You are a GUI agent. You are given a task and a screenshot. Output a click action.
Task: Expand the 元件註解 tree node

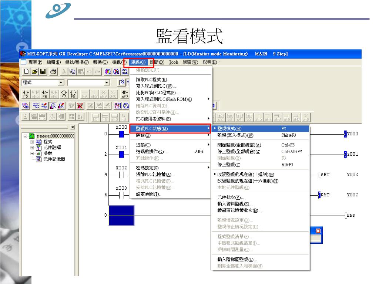tap(32, 148)
